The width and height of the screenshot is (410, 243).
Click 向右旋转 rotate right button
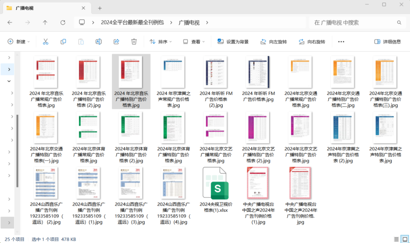pos(312,42)
